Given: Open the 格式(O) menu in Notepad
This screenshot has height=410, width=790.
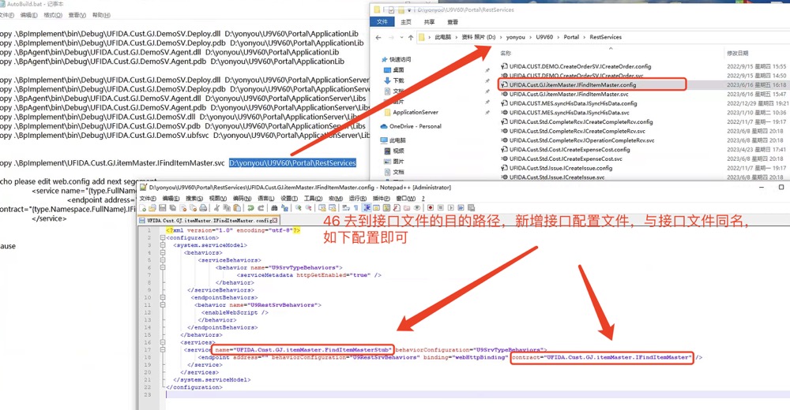Looking at the screenshot, I should tap(53, 15).
